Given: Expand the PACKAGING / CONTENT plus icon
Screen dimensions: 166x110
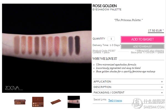Looking at the screenshot, I should pos(162,92).
